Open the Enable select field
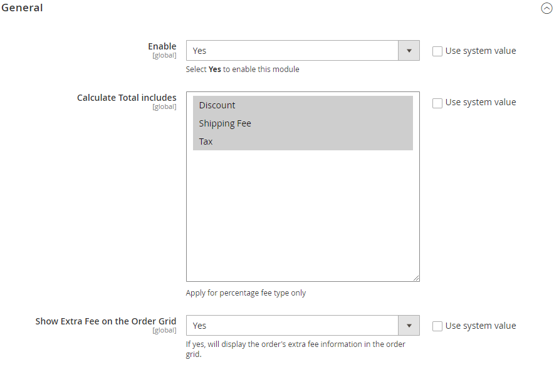Image resolution: width=554 pixels, height=367 pixels. (293, 51)
